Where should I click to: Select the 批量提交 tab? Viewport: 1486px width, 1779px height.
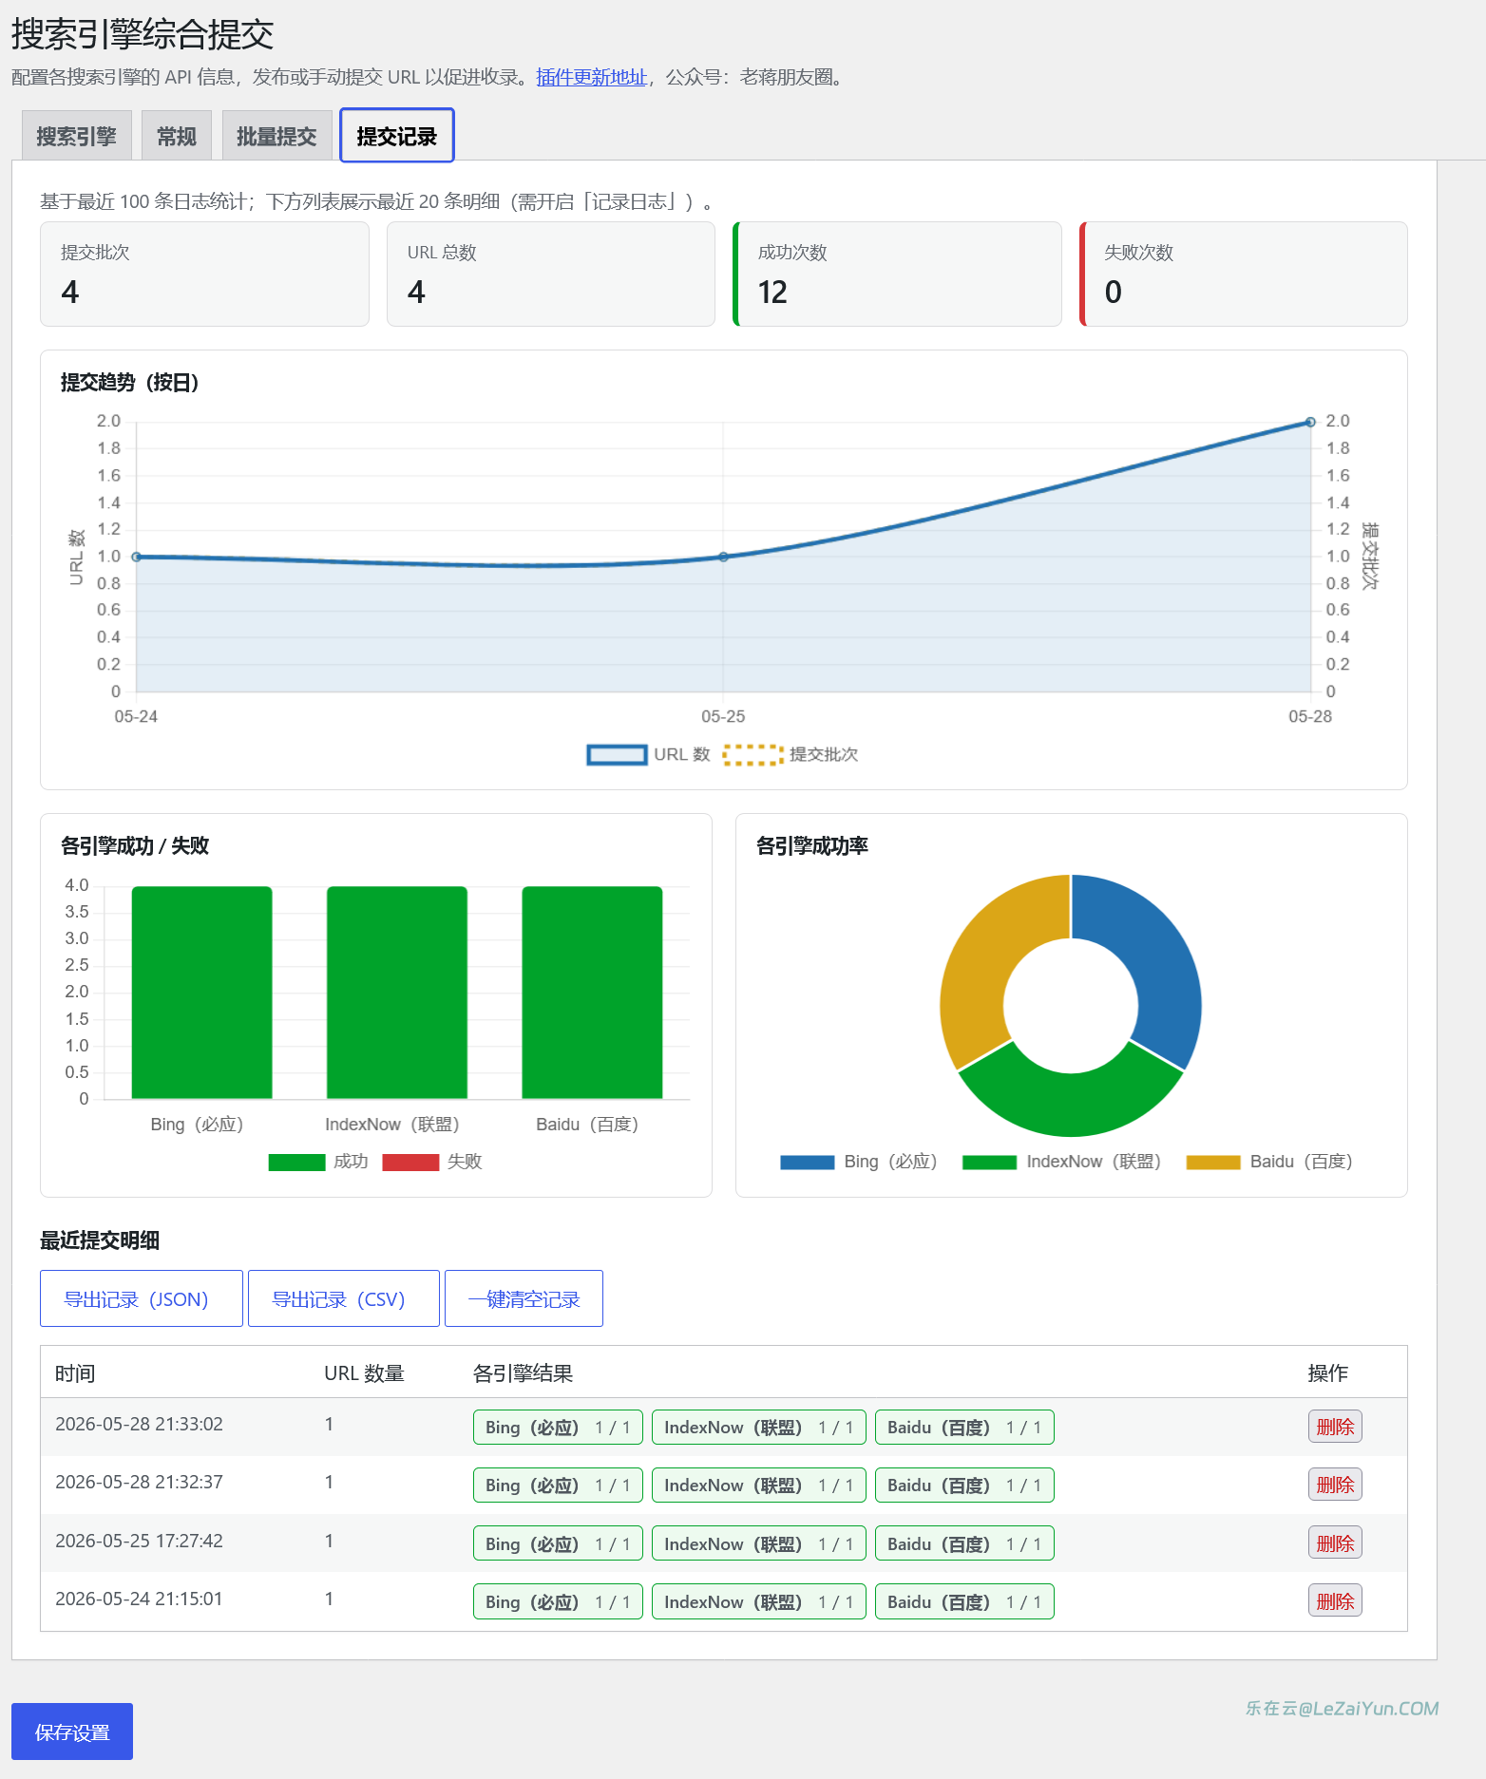(276, 136)
